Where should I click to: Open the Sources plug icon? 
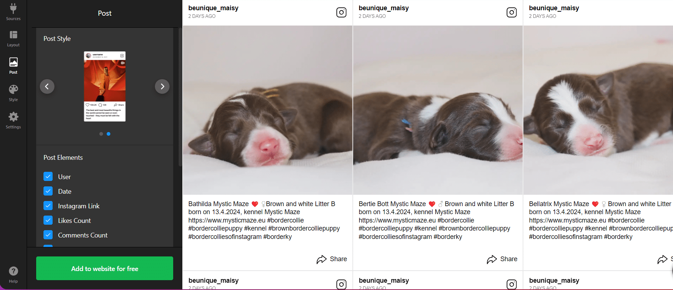tap(13, 8)
